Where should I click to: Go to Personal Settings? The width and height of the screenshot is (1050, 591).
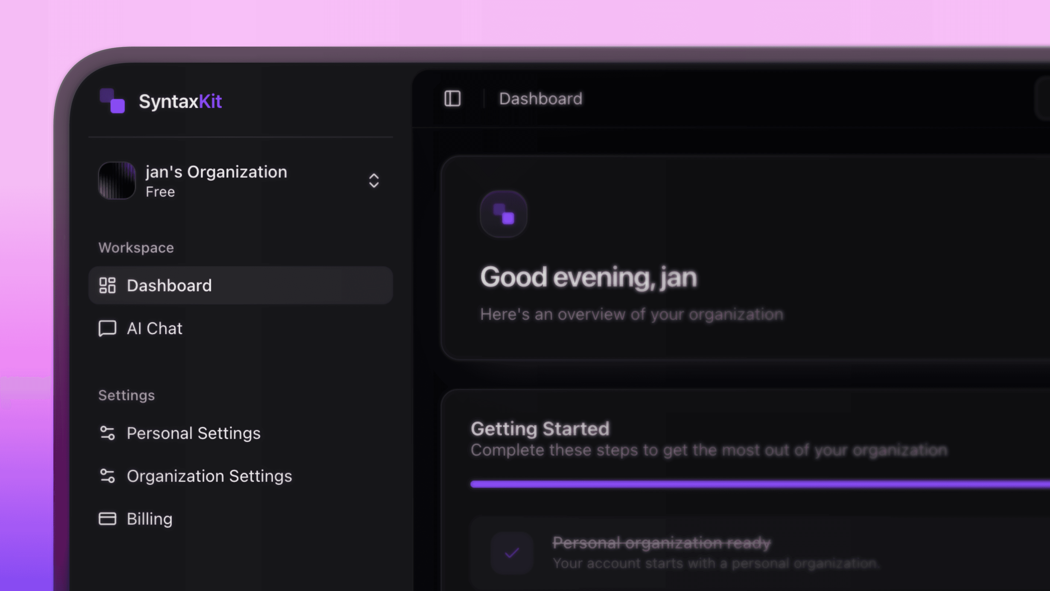[x=241, y=433]
